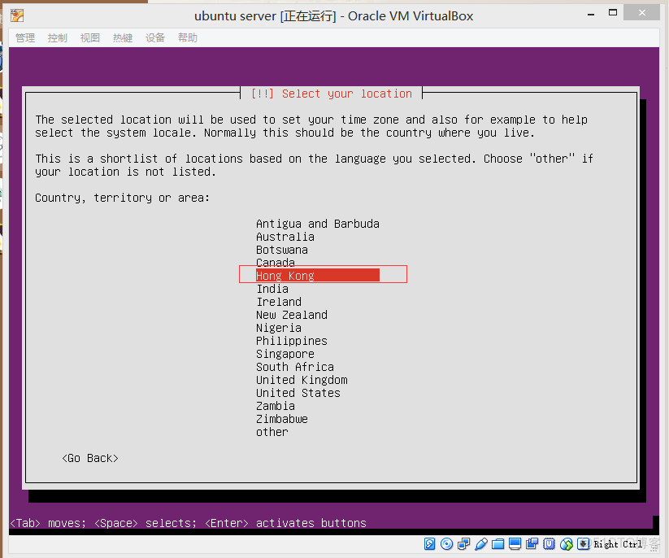Minimize the VirtualBox window
Screen dimensions: 669x558
tap(591, 14)
